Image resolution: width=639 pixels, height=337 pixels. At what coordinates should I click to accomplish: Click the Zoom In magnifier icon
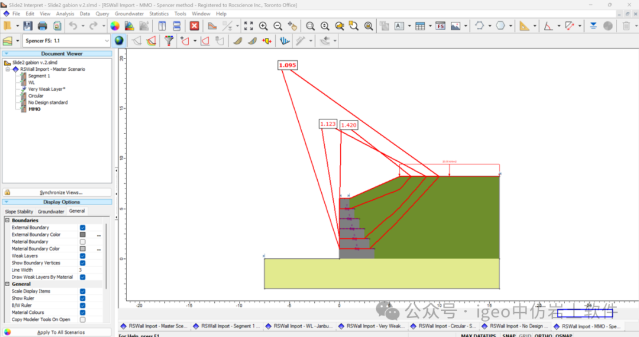263,26
